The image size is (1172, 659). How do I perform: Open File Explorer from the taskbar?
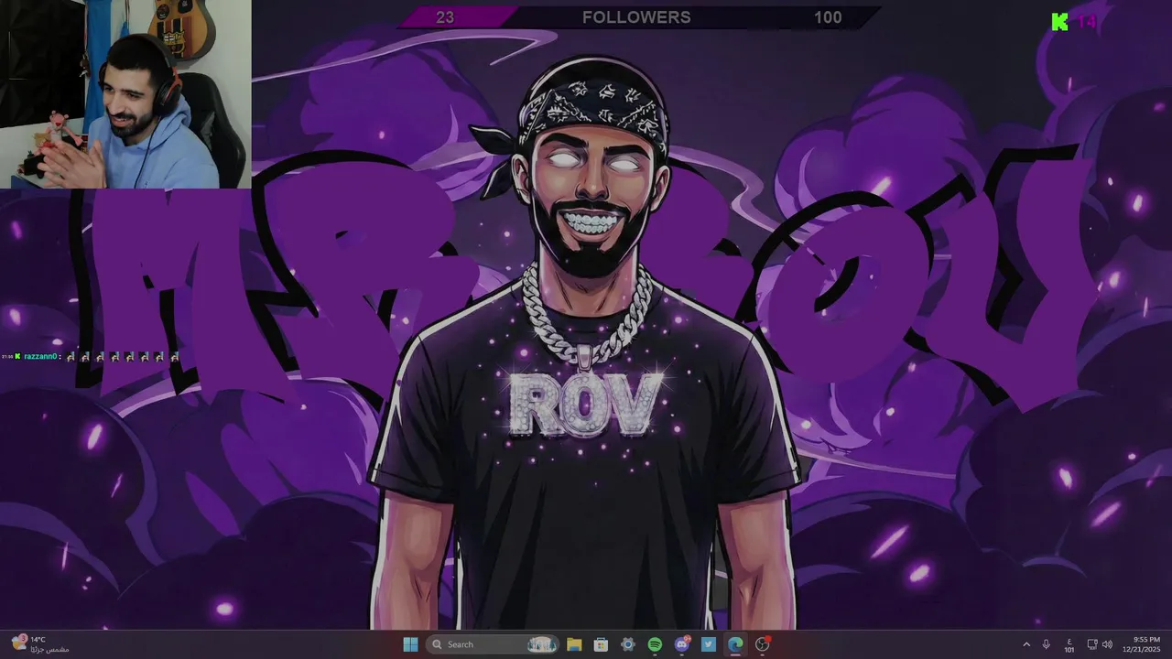tap(574, 644)
